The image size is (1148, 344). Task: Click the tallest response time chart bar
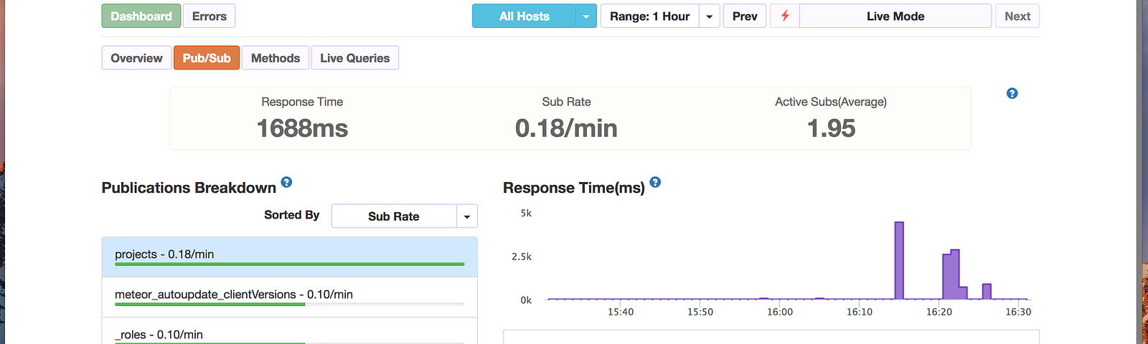(899, 260)
